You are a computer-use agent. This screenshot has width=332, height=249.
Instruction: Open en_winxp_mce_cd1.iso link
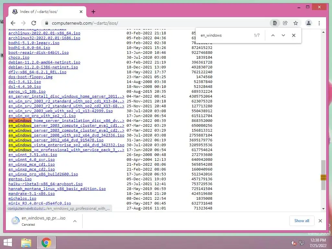(x=31, y=164)
